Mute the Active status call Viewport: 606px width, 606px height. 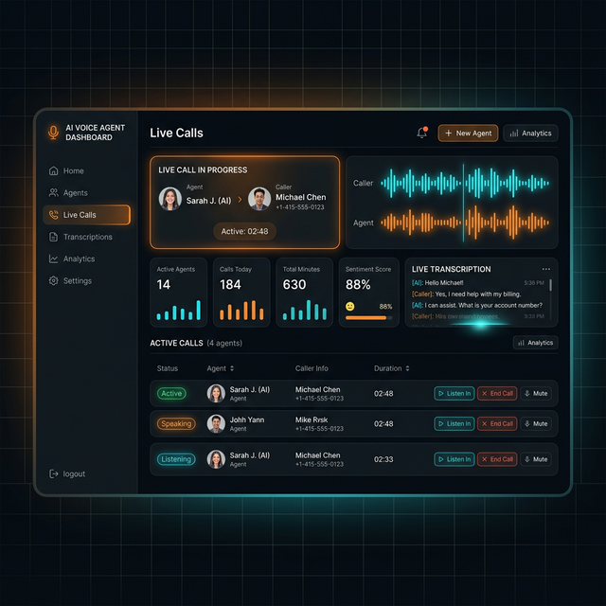pos(536,394)
